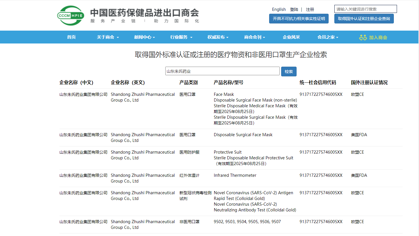419x236 pixels.
Task: Select 医用防护服 category cell
Action: (x=189, y=152)
